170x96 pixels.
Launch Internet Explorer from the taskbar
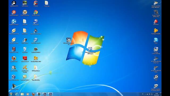(x=16, y=94)
